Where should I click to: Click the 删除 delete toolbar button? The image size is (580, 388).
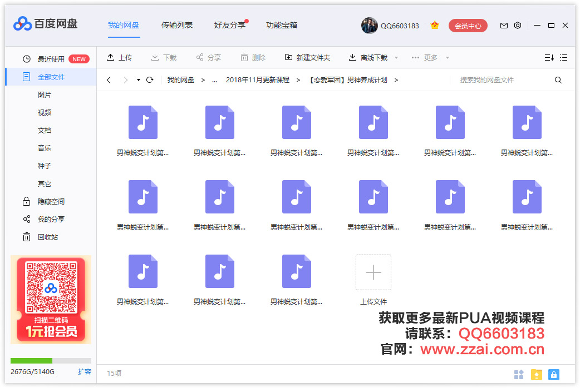[x=253, y=58]
